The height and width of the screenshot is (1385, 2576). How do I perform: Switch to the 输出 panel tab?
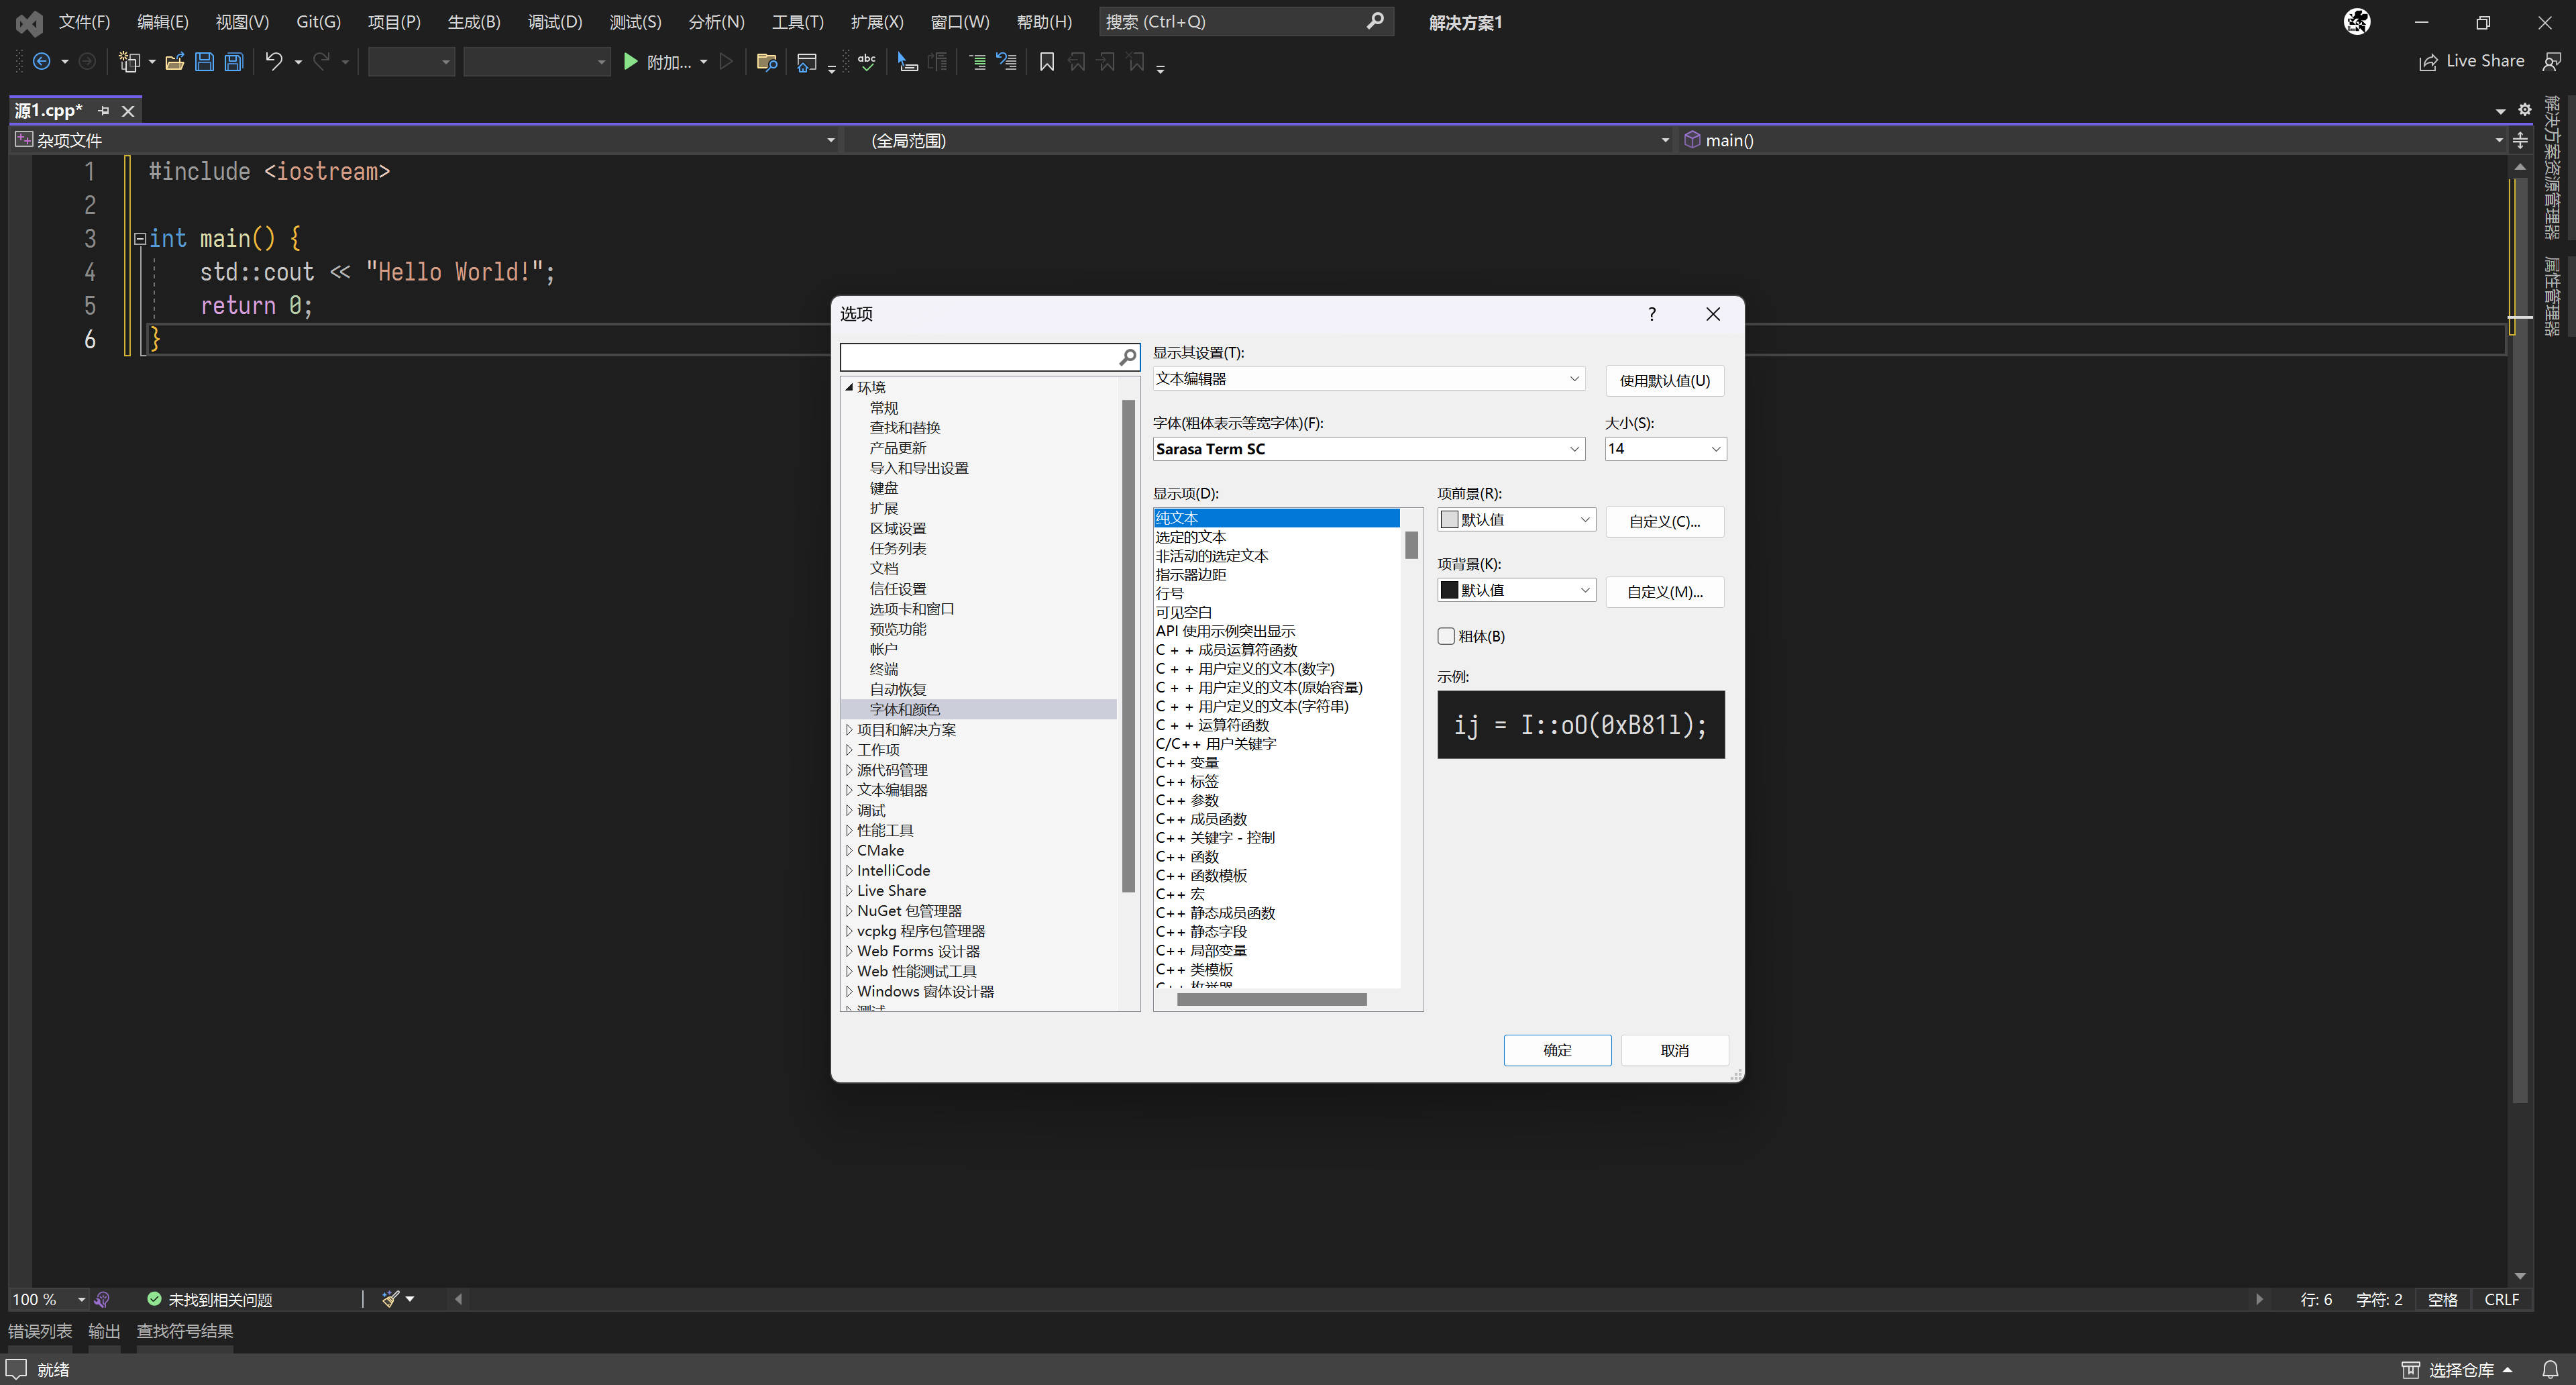pyautogui.click(x=104, y=1332)
